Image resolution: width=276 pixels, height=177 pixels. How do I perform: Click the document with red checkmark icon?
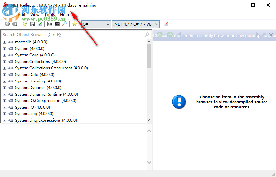pyautogui.click(x=166, y=24)
